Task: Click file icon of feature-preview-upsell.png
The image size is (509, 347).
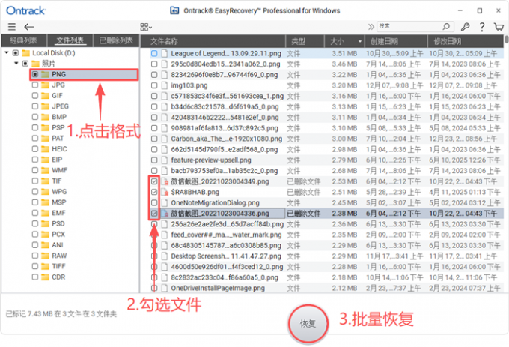Action: coord(165,160)
